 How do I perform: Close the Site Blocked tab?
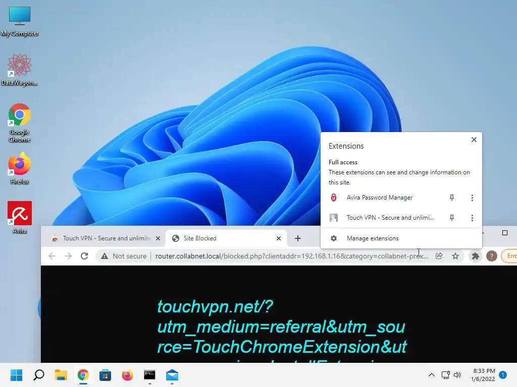pyautogui.click(x=279, y=238)
